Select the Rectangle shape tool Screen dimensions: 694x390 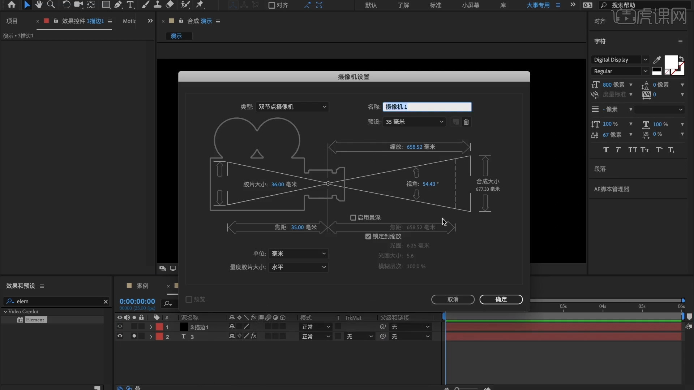106,5
